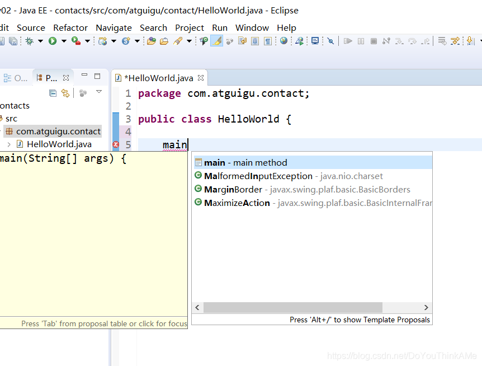Image resolution: width=482 pixels, height=366 pixels.
Task: Open the Window menu
Action: coord(252,27)
